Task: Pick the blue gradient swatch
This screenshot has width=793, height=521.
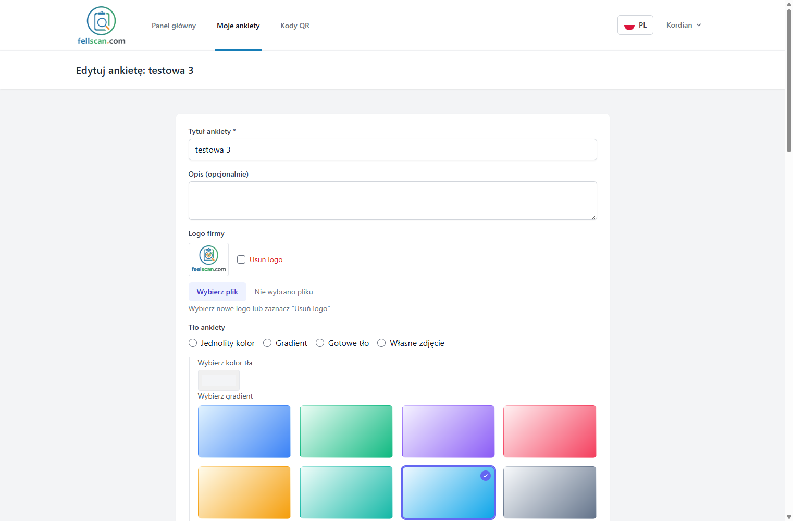Action: [244, 431]
